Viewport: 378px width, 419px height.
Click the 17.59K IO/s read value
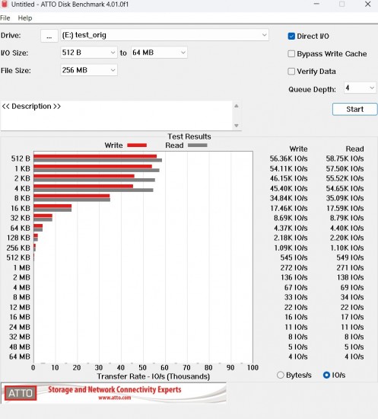pos(345,208)
